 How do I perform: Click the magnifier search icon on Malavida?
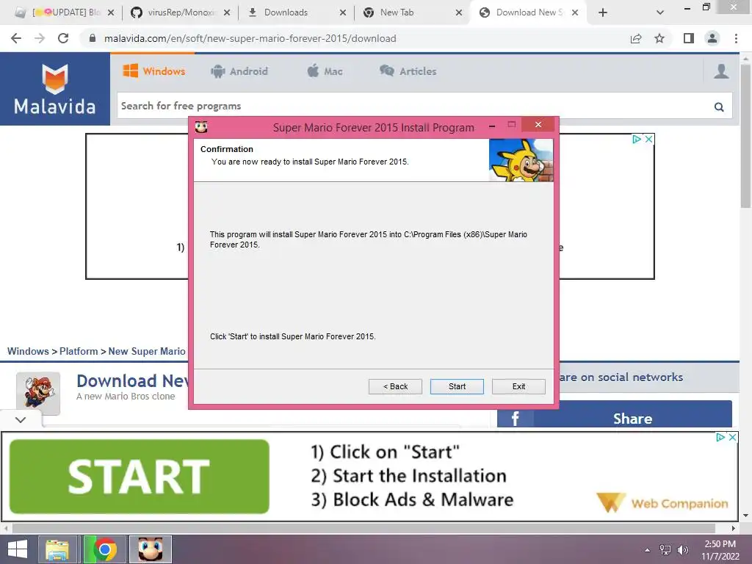[x=718, y=106]
